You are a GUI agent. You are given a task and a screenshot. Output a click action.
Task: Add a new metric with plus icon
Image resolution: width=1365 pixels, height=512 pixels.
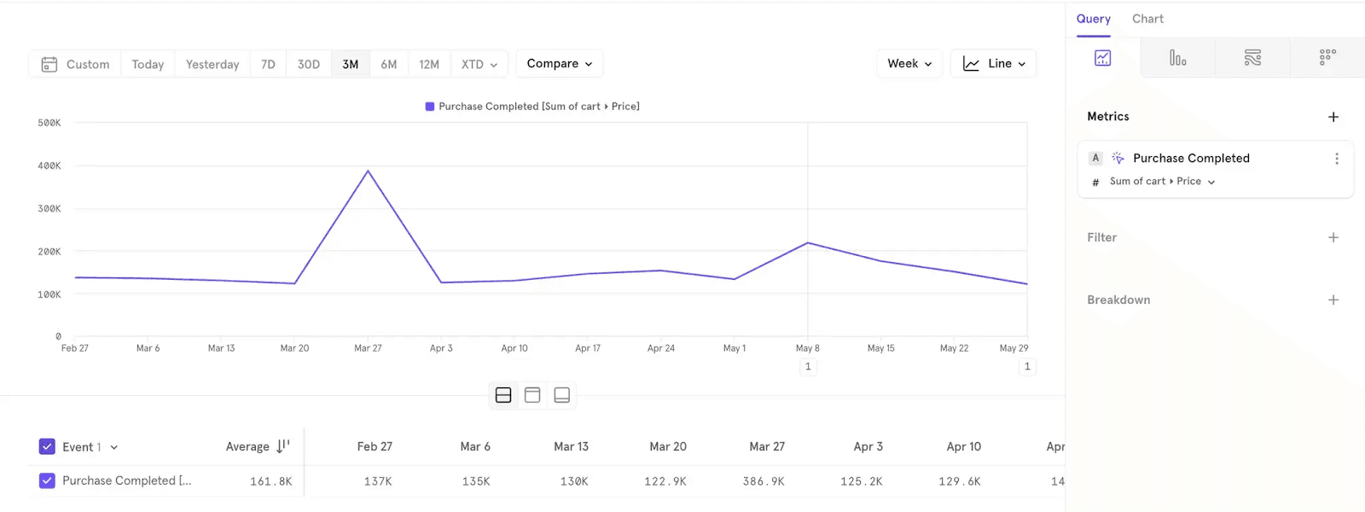[x=1333, y=117]
